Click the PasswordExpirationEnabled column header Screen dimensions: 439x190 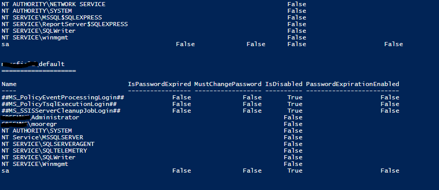(x=353, y=84)
